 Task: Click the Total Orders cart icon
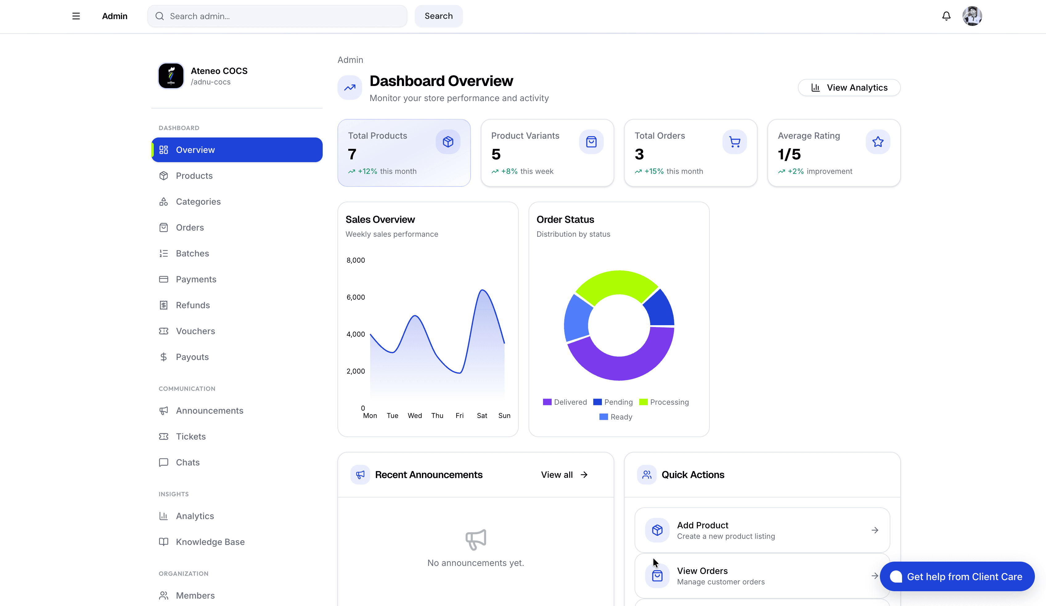click(734, 142)
